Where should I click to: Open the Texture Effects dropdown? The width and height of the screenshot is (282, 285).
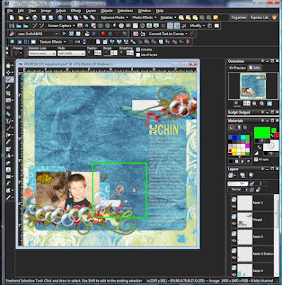coord(53,42)
